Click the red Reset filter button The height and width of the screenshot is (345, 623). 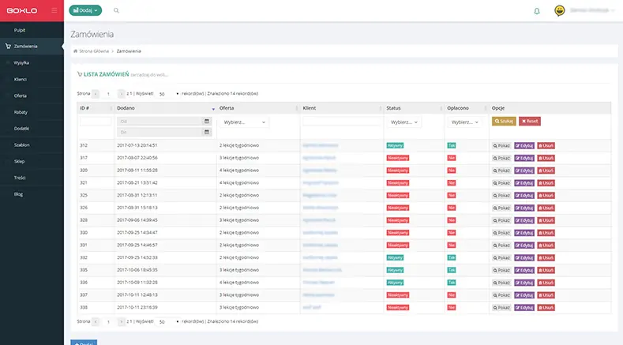(x=530, y=121)
